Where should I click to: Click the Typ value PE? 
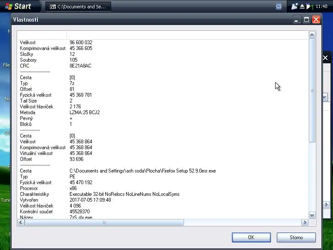(x=72, y=177)
